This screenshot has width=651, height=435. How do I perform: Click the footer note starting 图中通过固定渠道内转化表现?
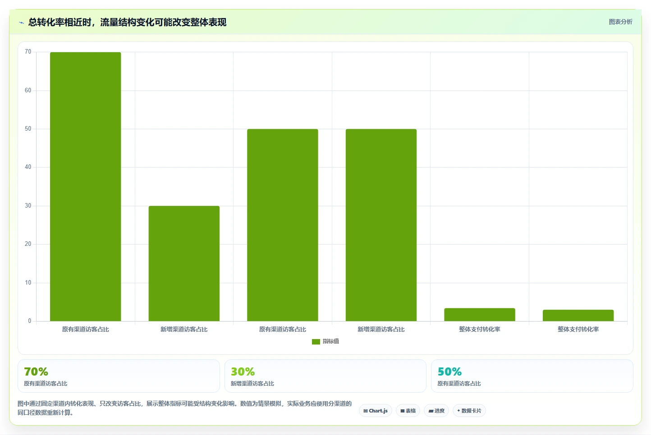tap(184, 408)
